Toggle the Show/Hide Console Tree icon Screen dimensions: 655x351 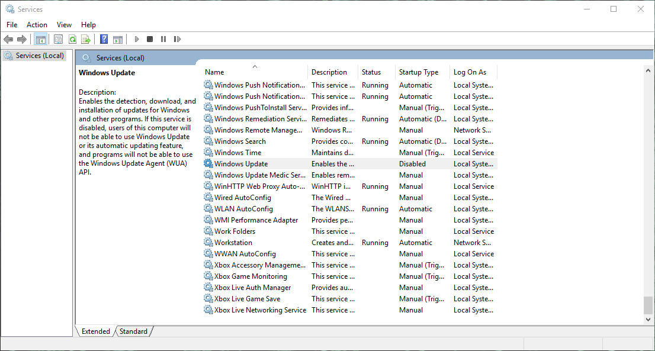tap(40, 39)
